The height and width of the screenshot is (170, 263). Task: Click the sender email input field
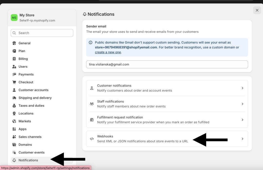click(167, 64)
